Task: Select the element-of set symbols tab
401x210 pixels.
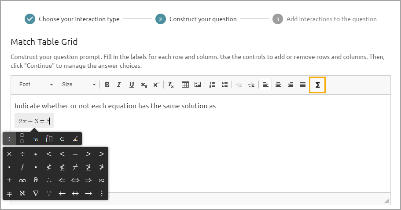Action: tap(62, 139)
